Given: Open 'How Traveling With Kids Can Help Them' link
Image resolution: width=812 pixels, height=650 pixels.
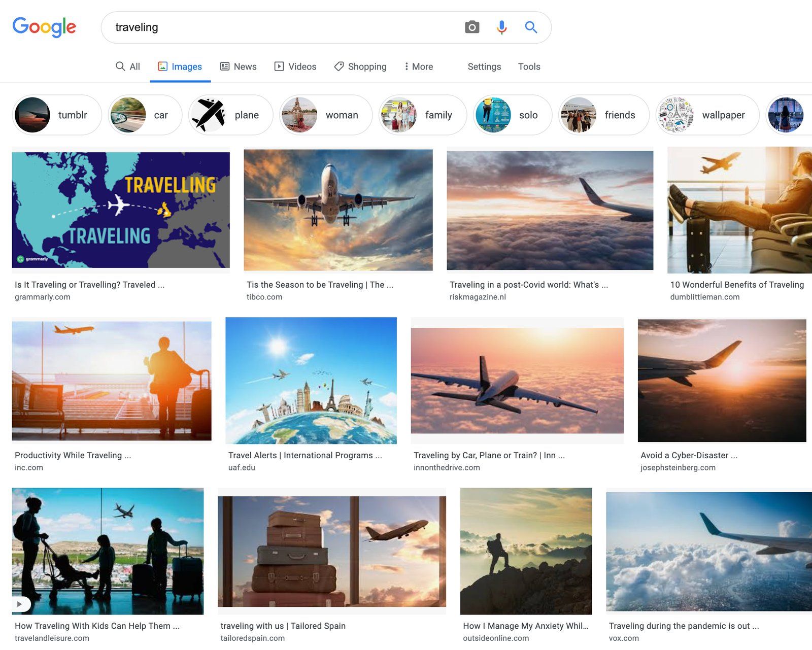Looking at the screenshot, I should click(97, 626).
